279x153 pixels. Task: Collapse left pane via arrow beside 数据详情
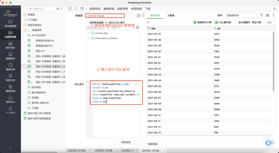(x=143, y=15)
